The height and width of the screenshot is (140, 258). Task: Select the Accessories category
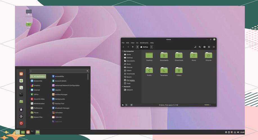(37, 81)
